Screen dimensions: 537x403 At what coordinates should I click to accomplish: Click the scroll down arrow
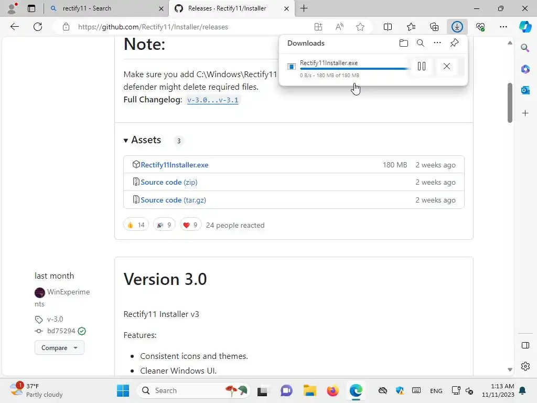coord(510,369)
